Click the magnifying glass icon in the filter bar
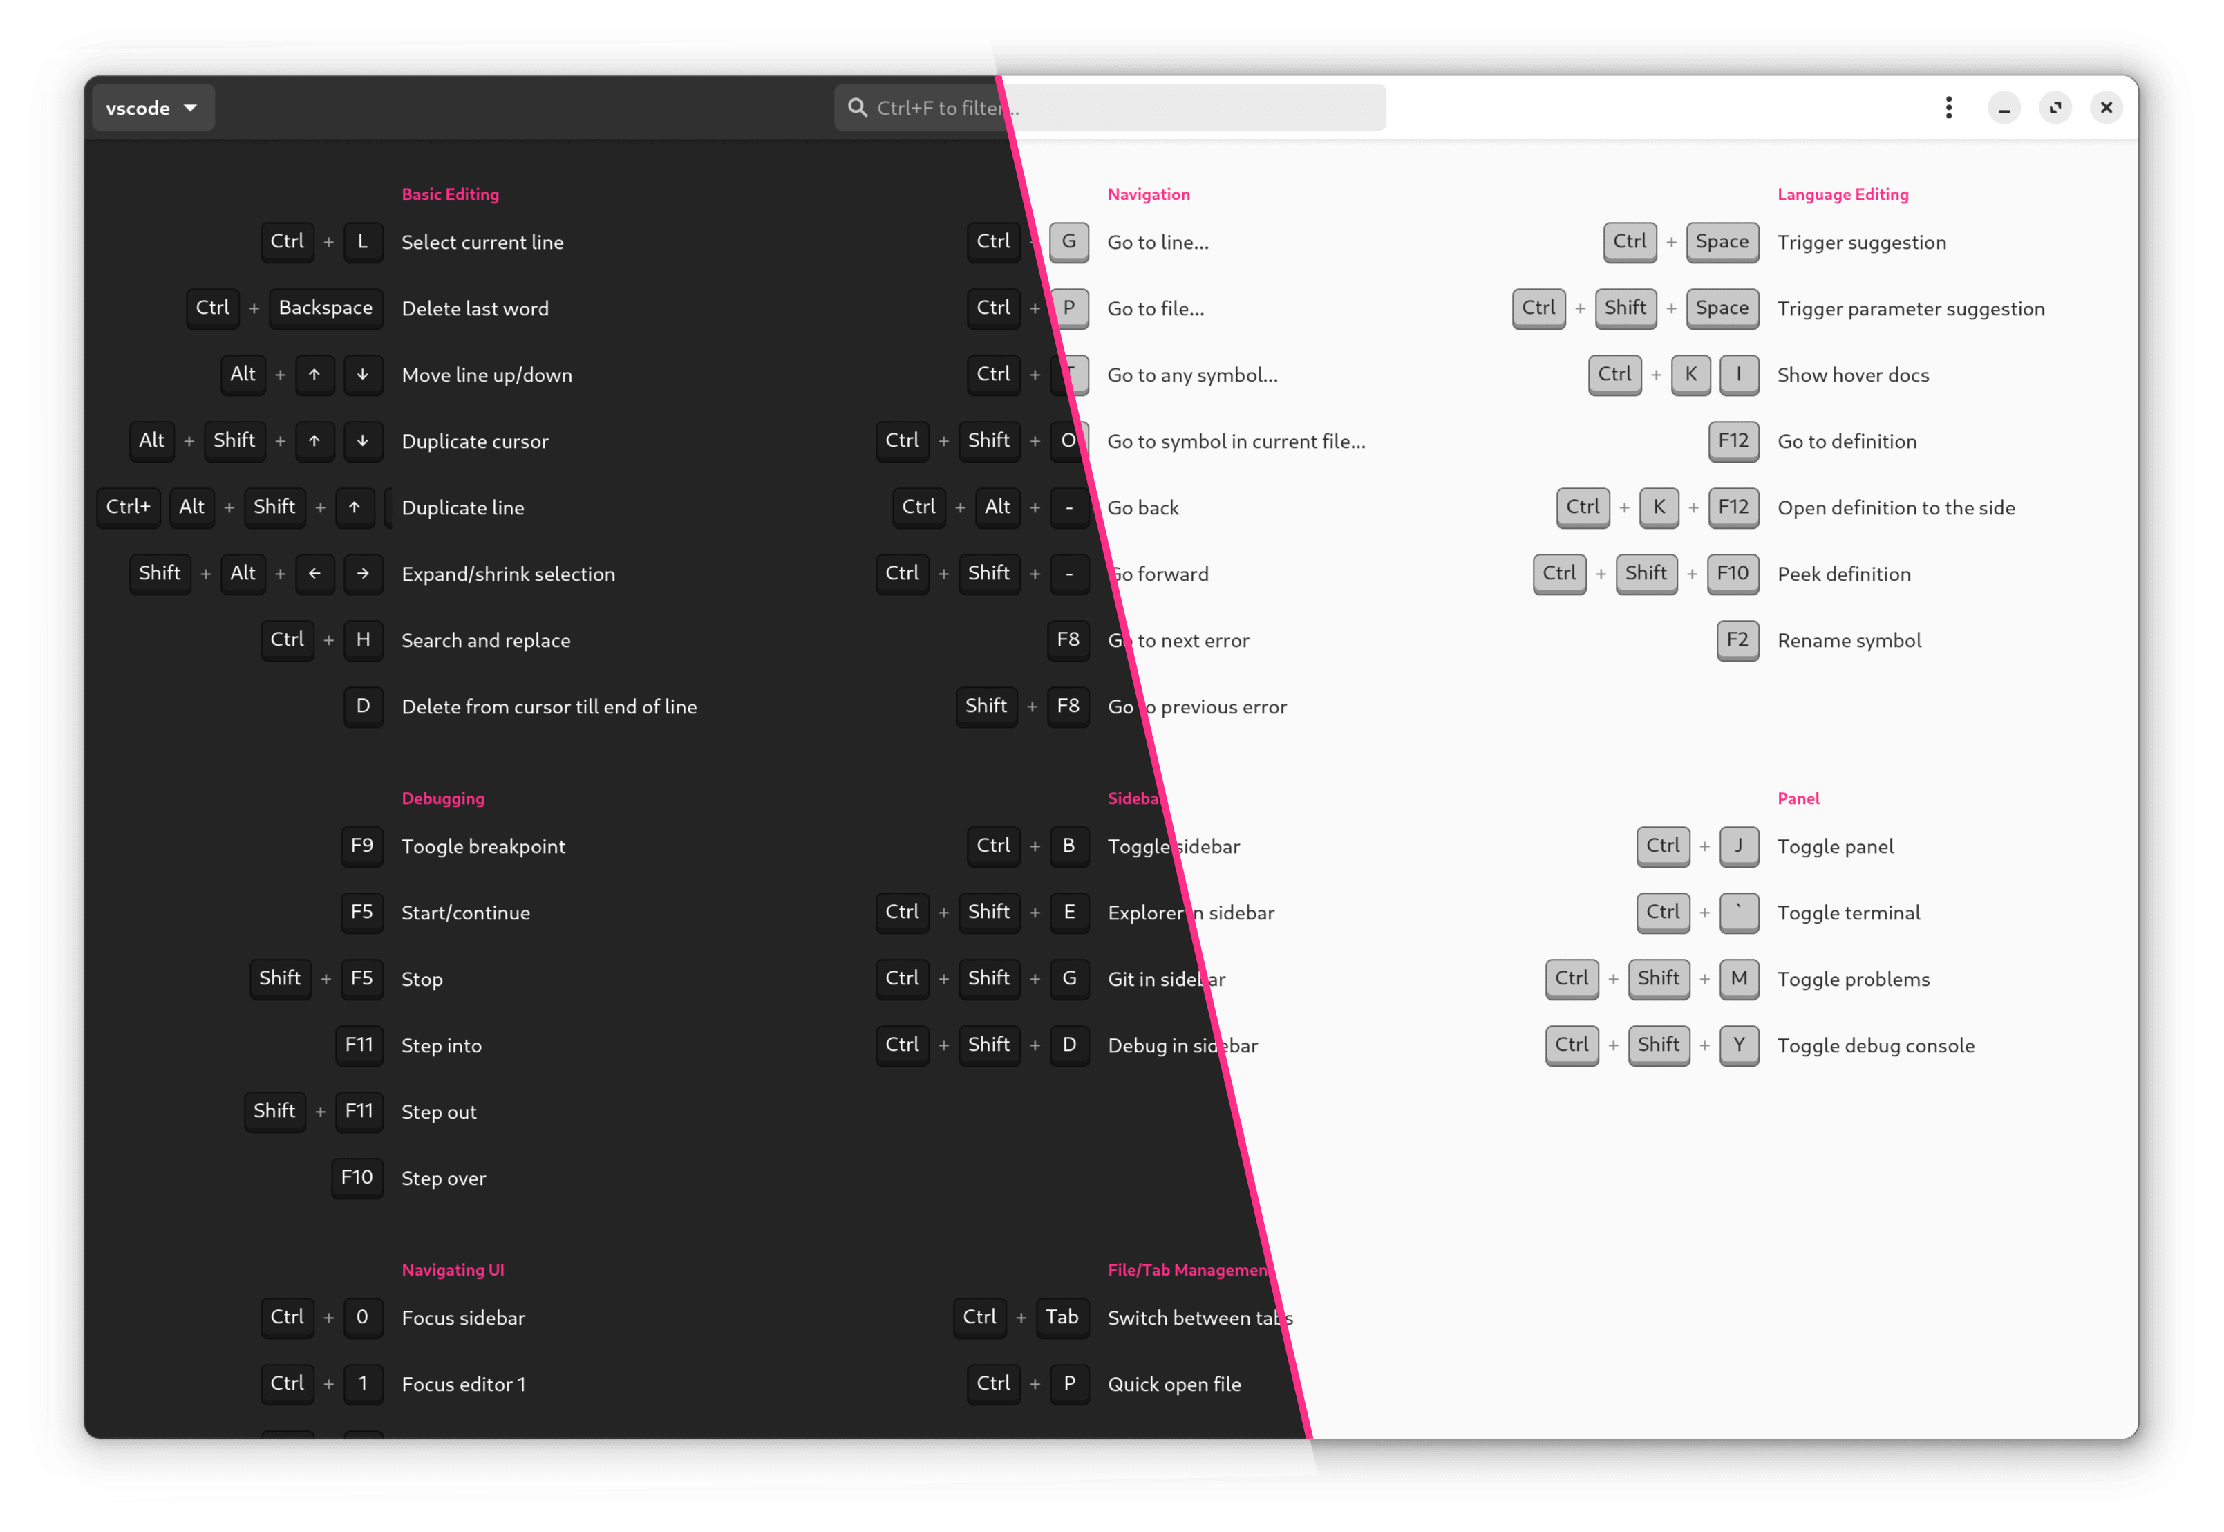This screenshot has height=1532, width=2224. (857, 108)
